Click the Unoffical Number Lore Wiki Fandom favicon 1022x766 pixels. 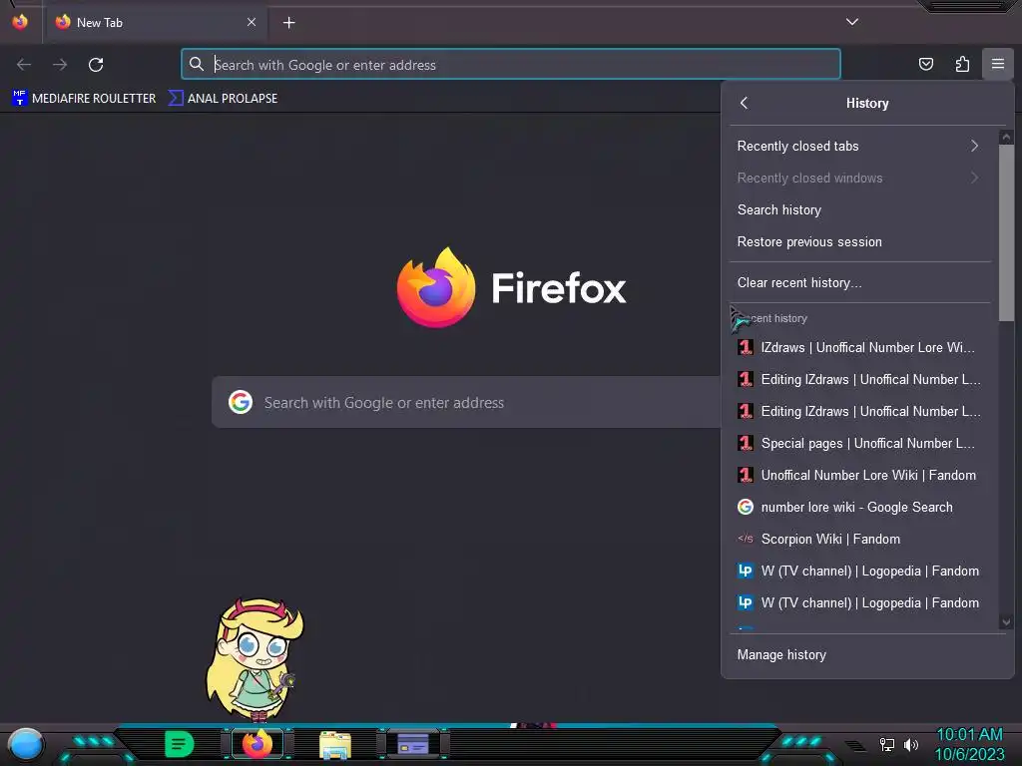point(745,475)
